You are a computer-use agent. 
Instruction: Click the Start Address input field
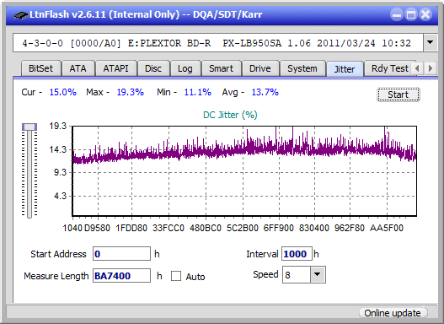(x=121, y=254)
